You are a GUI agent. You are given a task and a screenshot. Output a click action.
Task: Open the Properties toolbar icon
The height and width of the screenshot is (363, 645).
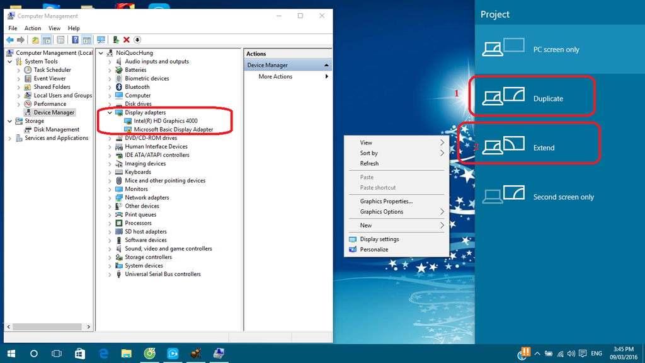[60, 40]
